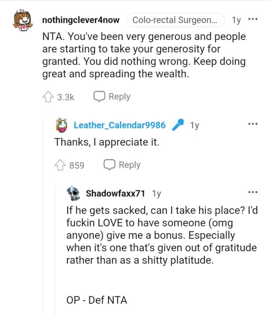The image size is (271, 315).
Task: Click the 3.3k vote count
Action: pyautogui.click(x=65, y=97)
